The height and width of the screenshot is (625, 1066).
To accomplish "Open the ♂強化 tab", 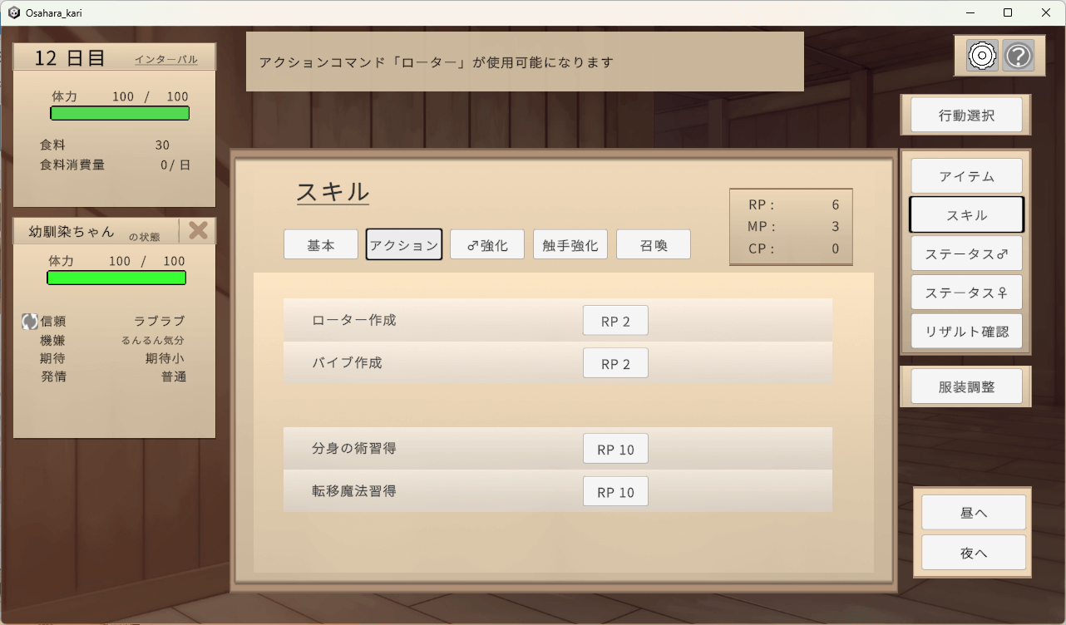I will click(487, 245).
